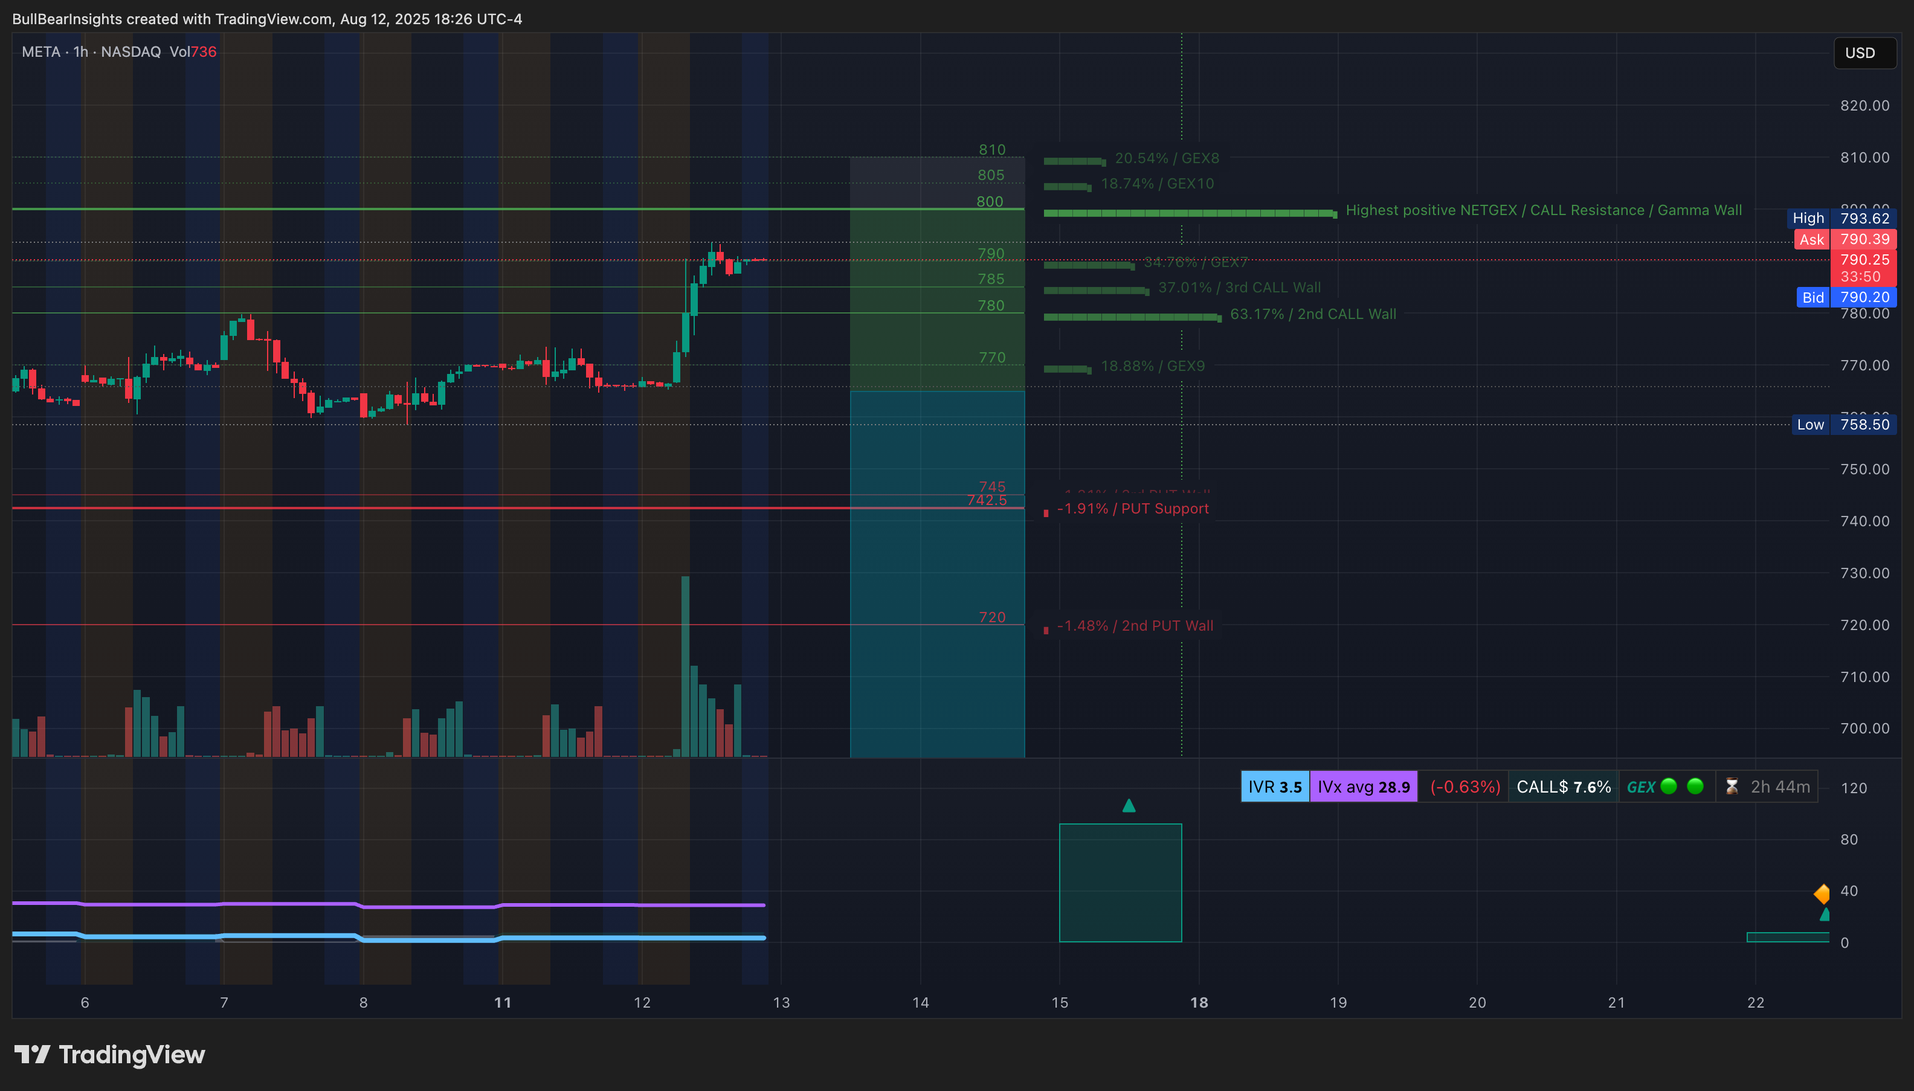This screenshot has height=1091, width=1914.
Task: Click the Low 758.50 price label
Action: 1843,424
